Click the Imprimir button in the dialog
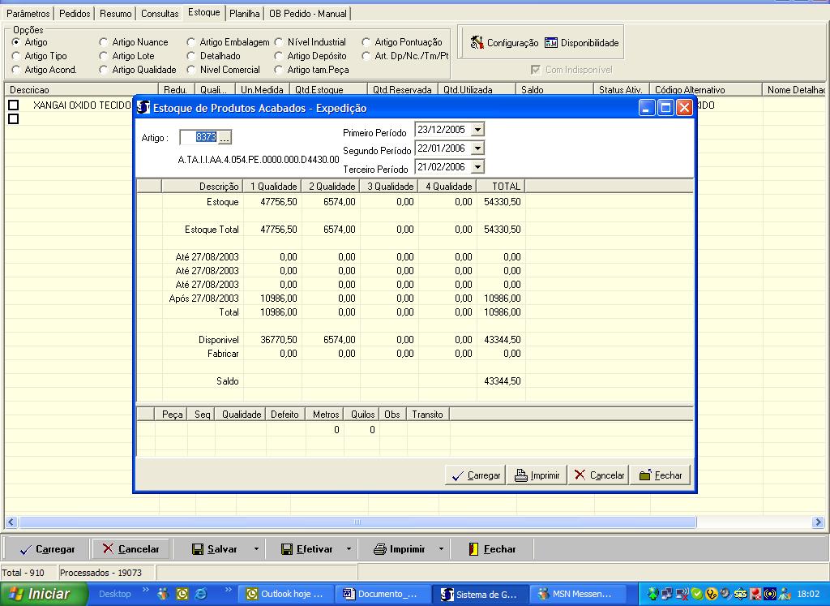Viewport: 830px width, 606px height. (x=537, y=475)
